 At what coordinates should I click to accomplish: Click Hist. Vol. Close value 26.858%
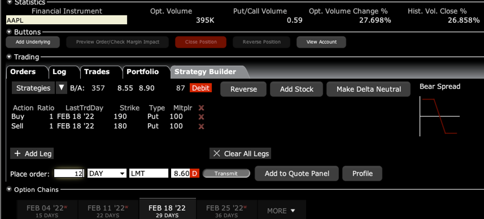464,20
